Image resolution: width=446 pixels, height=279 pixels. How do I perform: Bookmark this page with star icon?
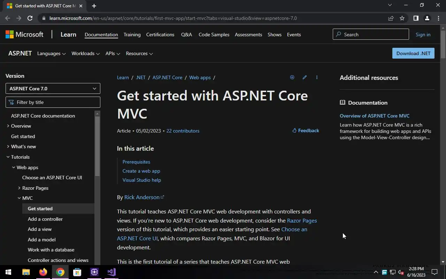(x=402, y=18)
